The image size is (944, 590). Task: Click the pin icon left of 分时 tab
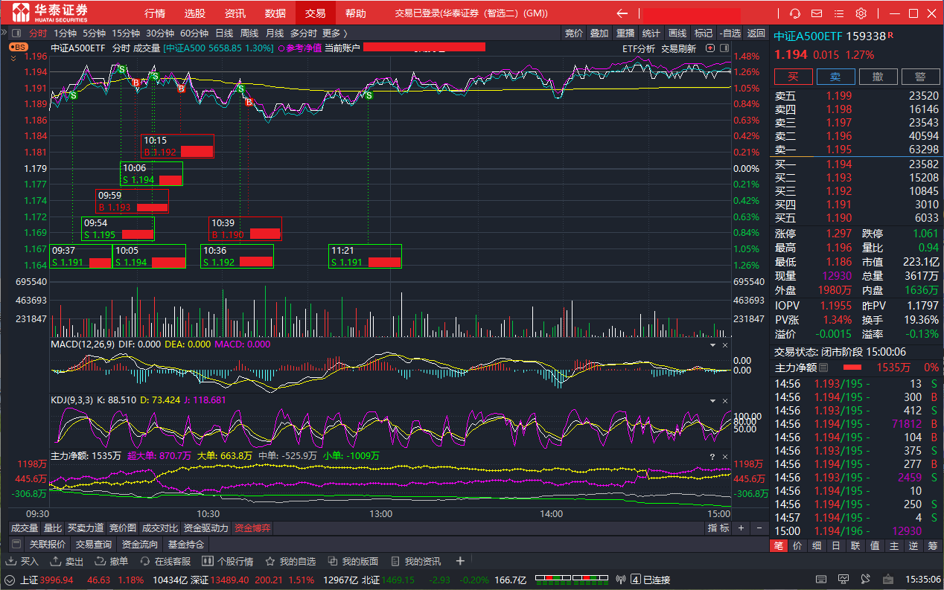pyautogui.click(x=15, y=33)
